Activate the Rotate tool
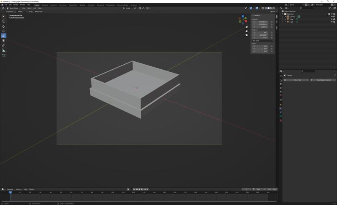Image resolution: width=337 pixels, height=205 pixels. coord(4,31)
